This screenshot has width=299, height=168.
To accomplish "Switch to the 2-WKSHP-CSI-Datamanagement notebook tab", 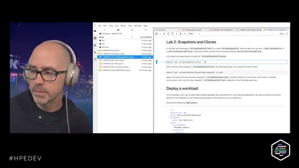I will point(276,30).
